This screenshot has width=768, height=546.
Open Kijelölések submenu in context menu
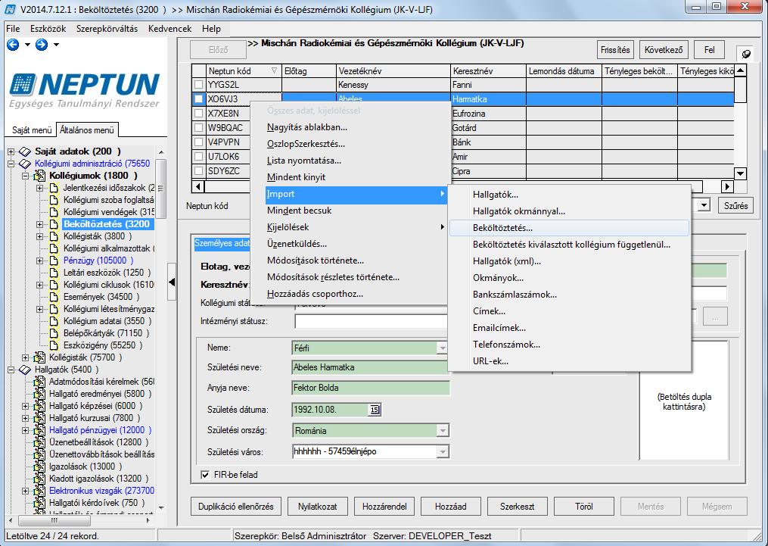[356, 227]
